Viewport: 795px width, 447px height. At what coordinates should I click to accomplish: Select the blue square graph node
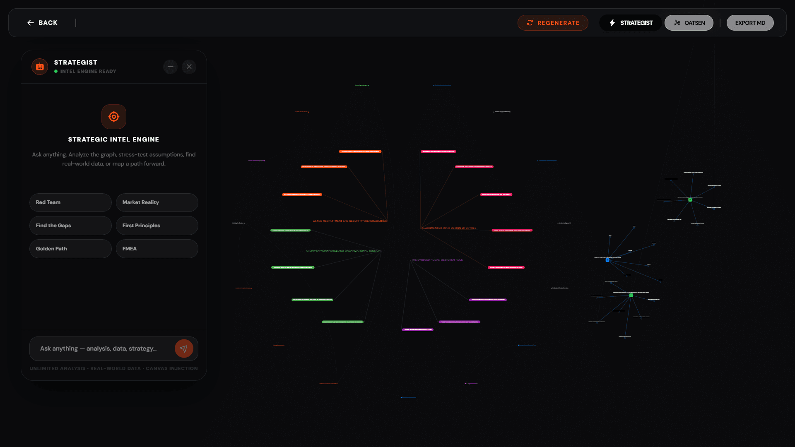(x=607, y=260)
